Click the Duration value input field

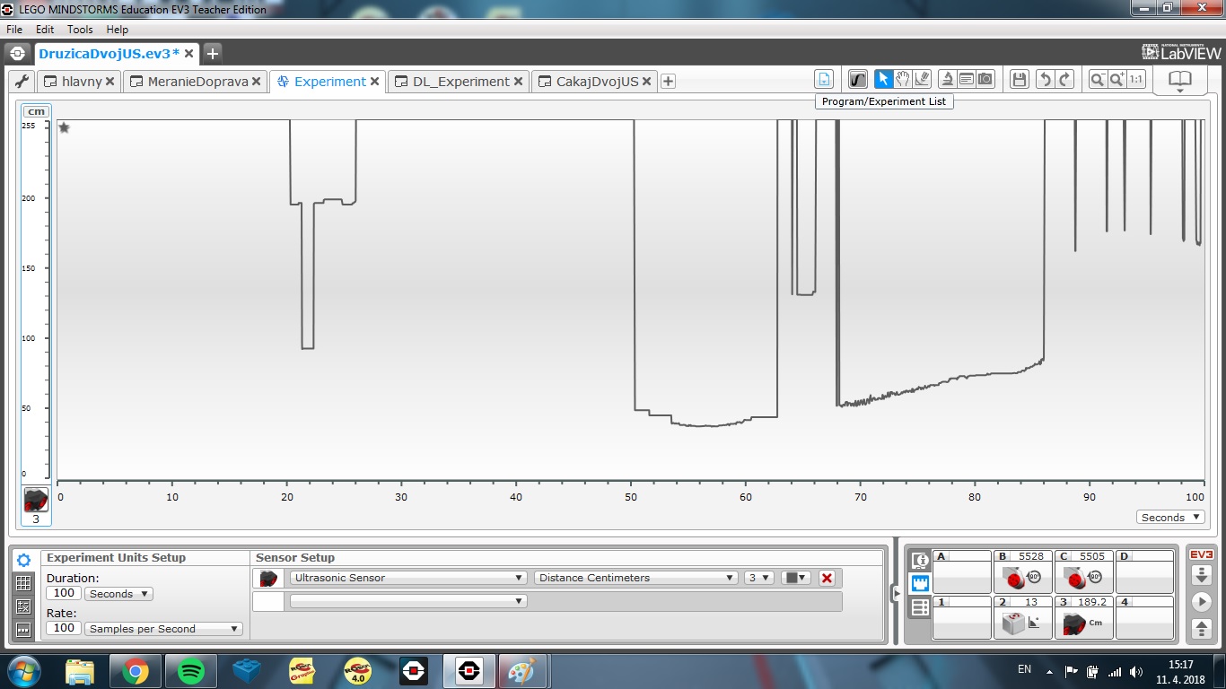[64, 594]
